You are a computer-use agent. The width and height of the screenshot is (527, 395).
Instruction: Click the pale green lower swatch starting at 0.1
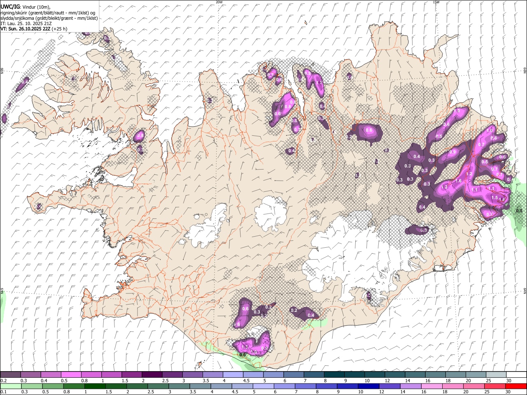(x=10, y=386)
